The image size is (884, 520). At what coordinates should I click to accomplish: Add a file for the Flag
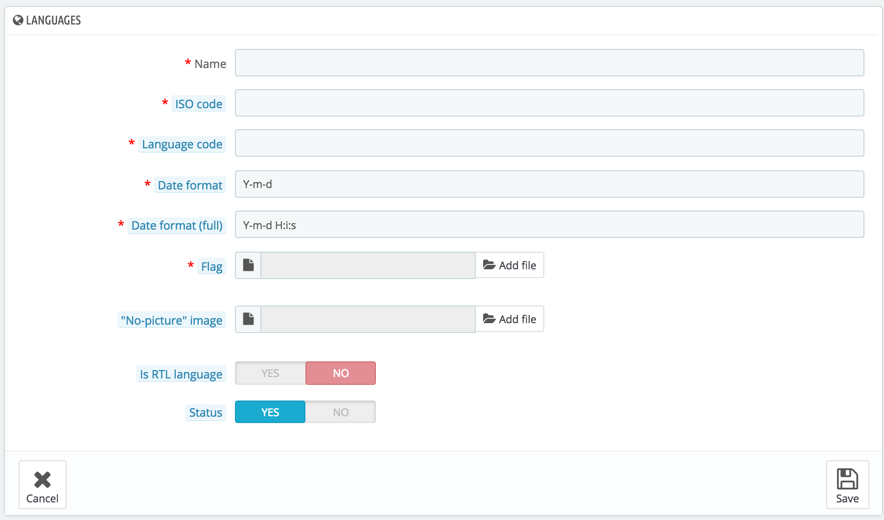(x=510, y=265)
